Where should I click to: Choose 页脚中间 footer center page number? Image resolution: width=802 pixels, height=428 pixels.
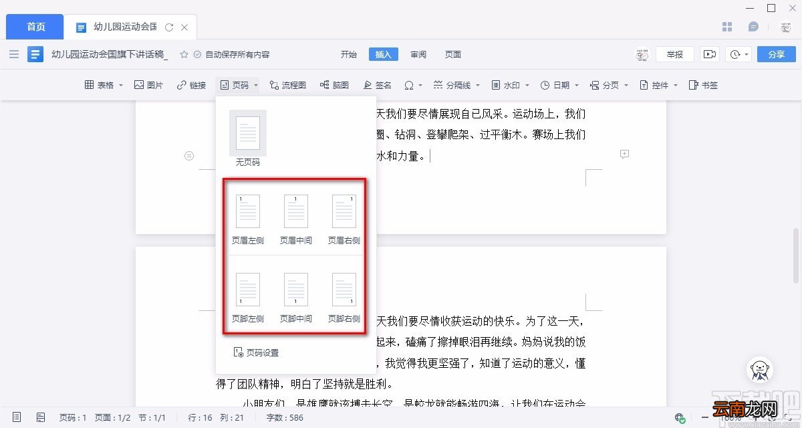point(295,297)
